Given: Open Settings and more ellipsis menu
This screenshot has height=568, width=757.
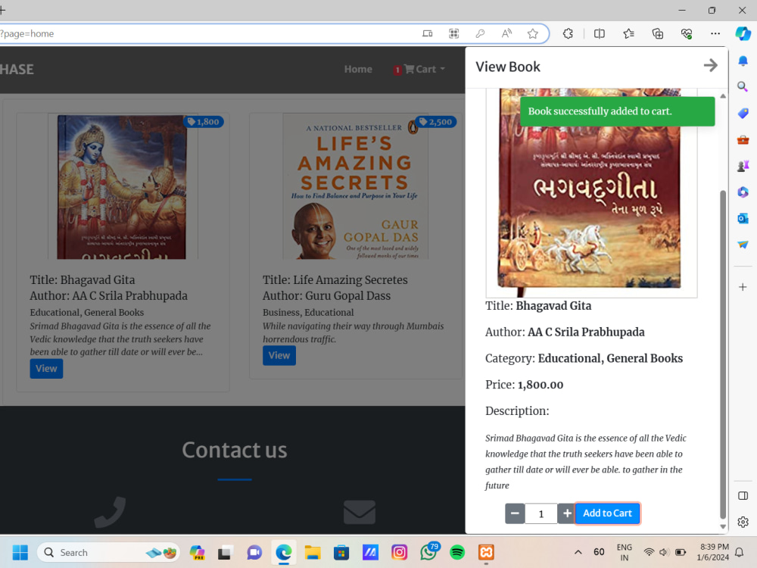Looking at the screenshot, I should [x=715, y=34].
